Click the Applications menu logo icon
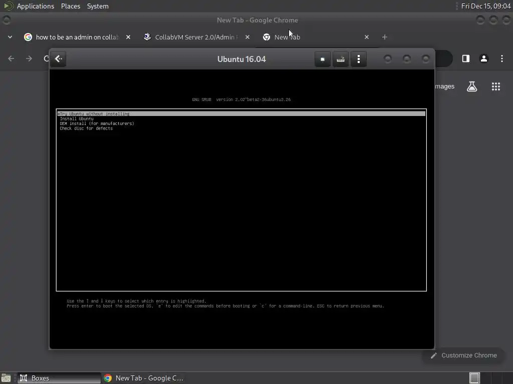Viewport: 513px width, 384px height. (x=8, y=6)
